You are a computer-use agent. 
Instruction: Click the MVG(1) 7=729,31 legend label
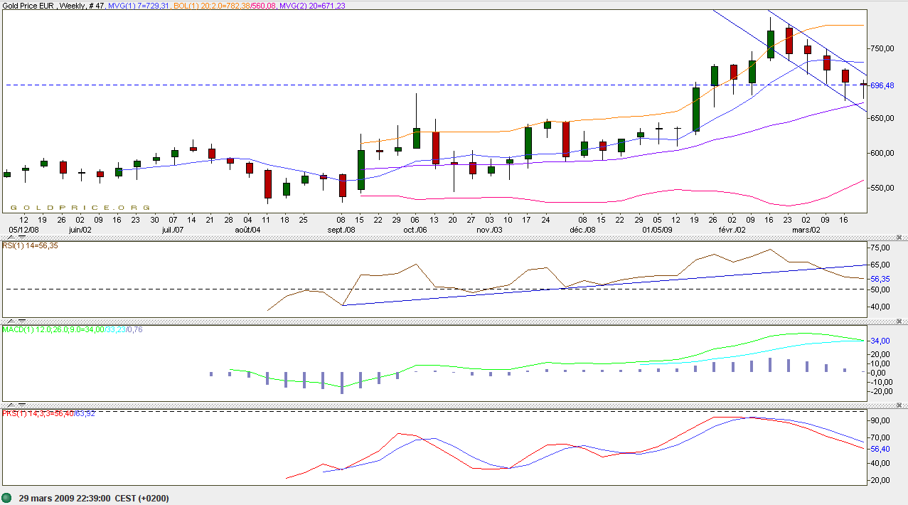140,6
